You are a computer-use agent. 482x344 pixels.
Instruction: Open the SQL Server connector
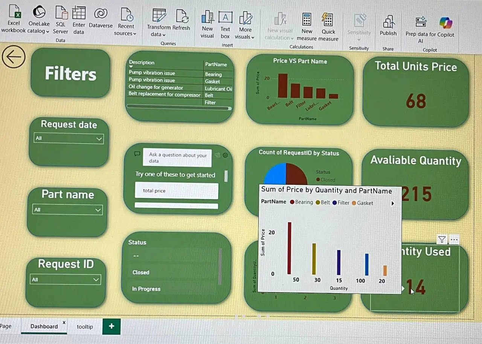coord(61,13)
